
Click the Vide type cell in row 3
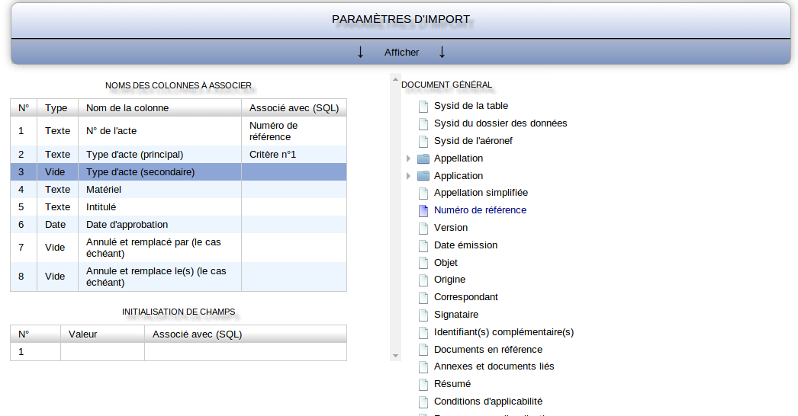point(57,172)
